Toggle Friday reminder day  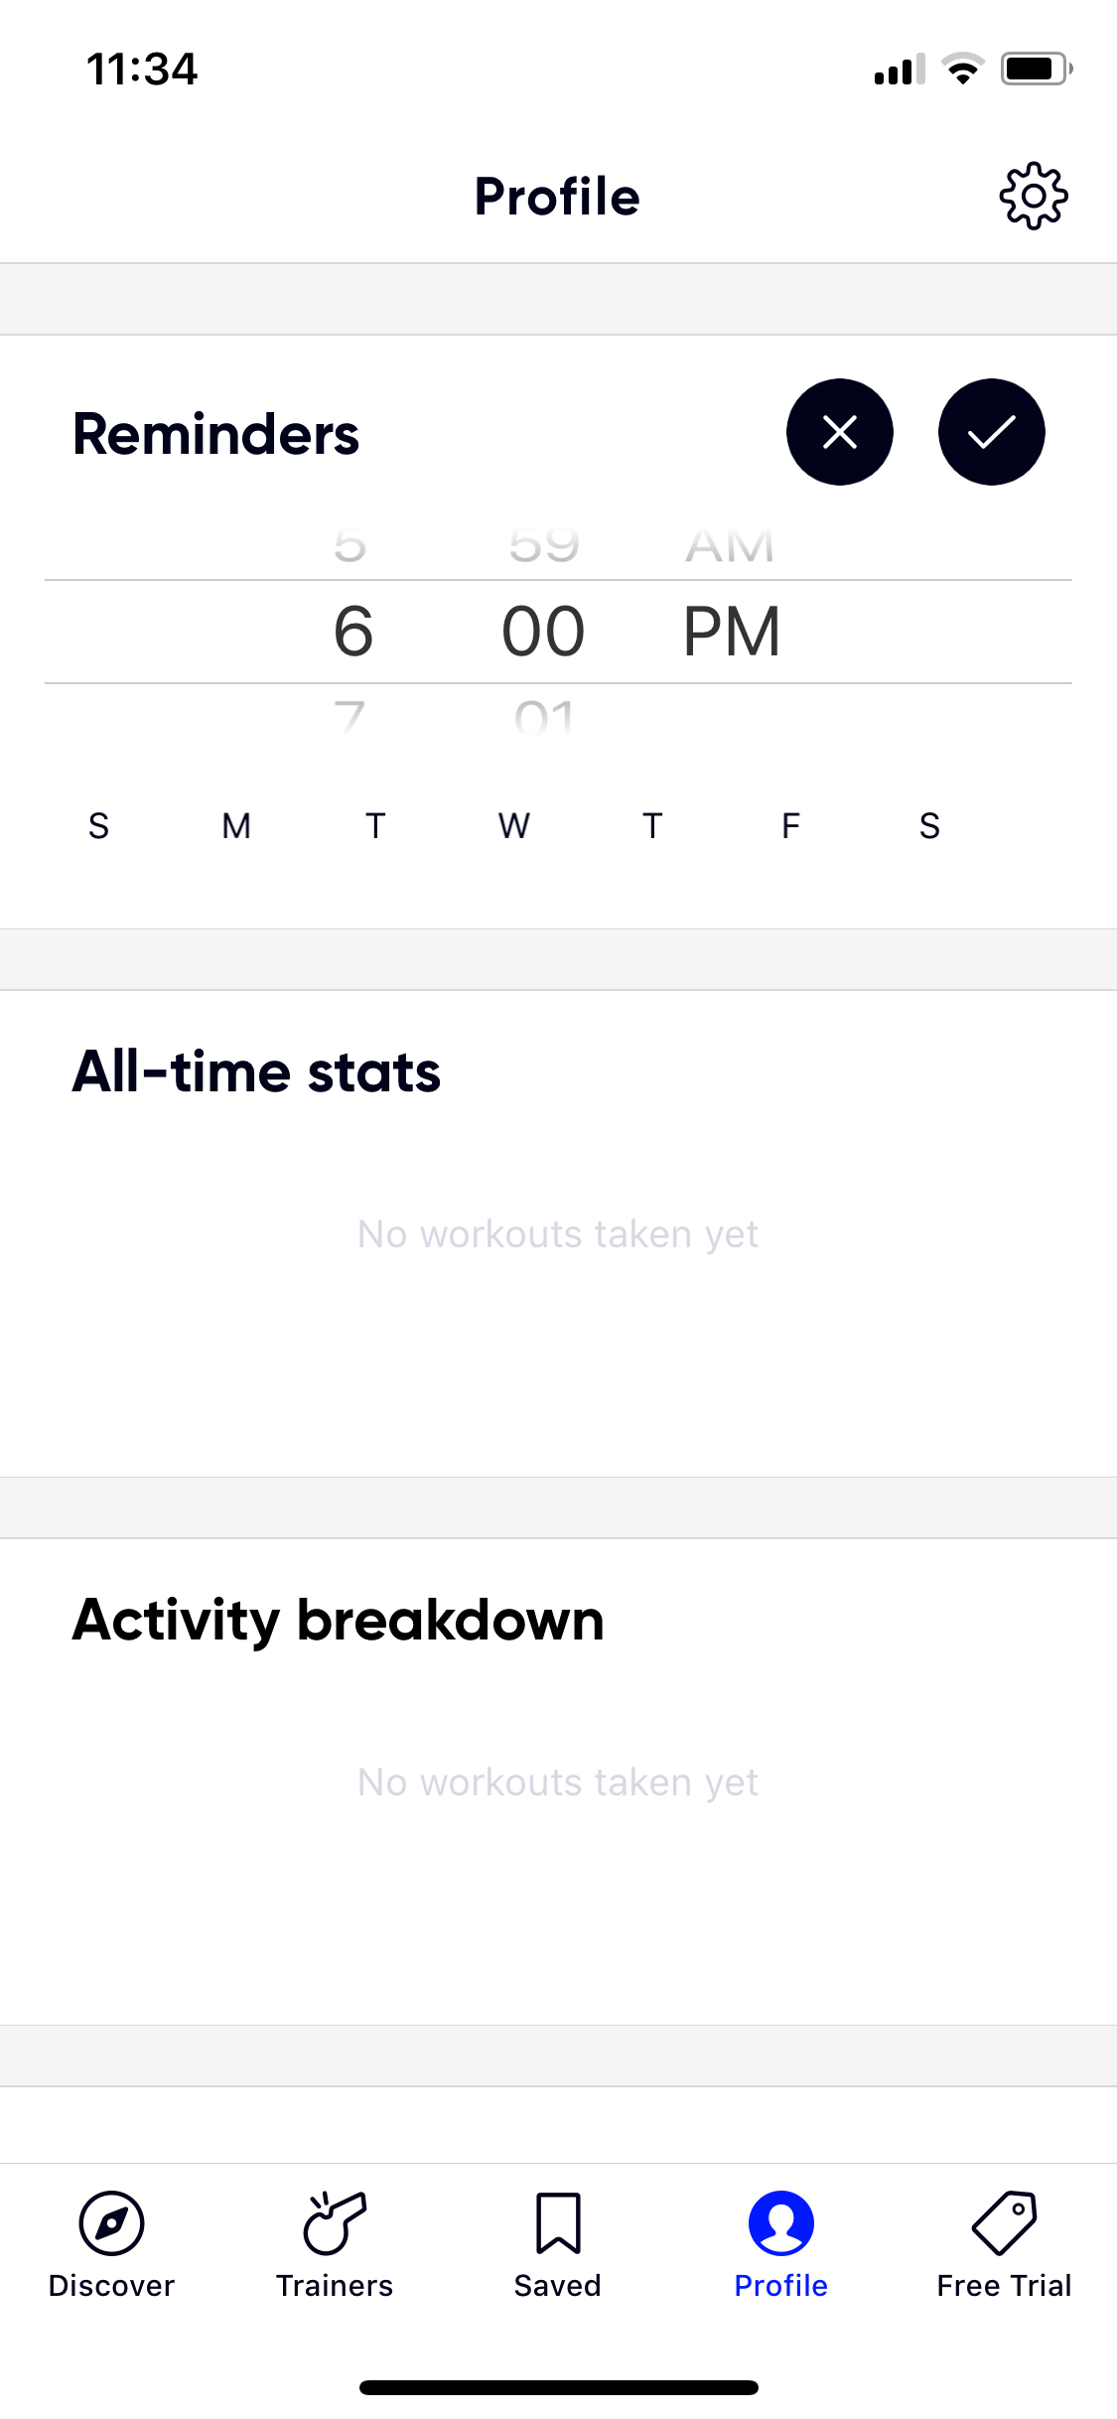click(790, 826)
